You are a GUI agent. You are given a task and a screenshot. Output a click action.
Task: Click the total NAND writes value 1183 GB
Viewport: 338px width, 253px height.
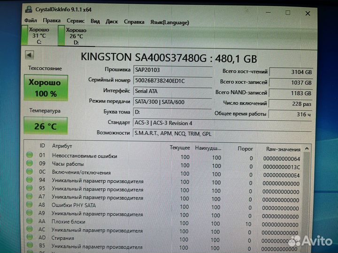click(x=291, y=93)
